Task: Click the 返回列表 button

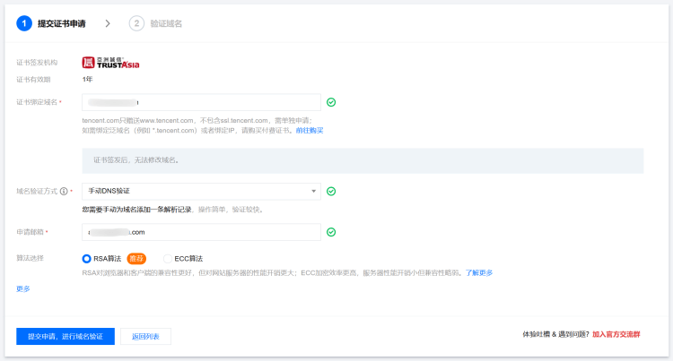Action: (x=145, y=337)
